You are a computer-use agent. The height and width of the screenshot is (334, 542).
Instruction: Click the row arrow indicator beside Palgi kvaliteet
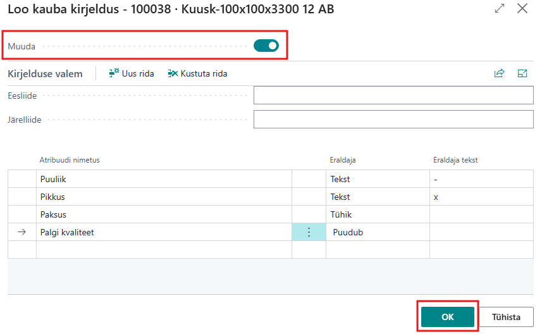pyautogui.click(x=22, y=232)
